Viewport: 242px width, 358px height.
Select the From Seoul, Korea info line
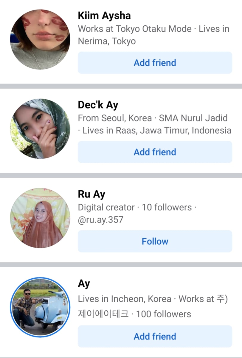[115, 118]
